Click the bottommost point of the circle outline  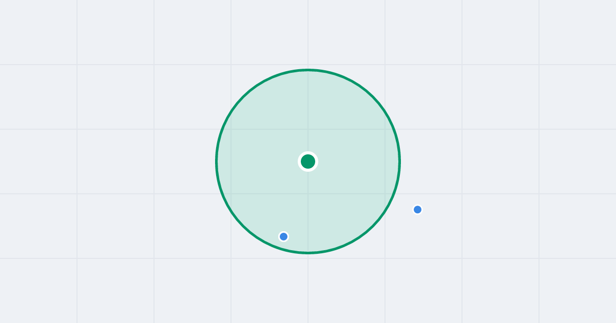coord(308,253)
